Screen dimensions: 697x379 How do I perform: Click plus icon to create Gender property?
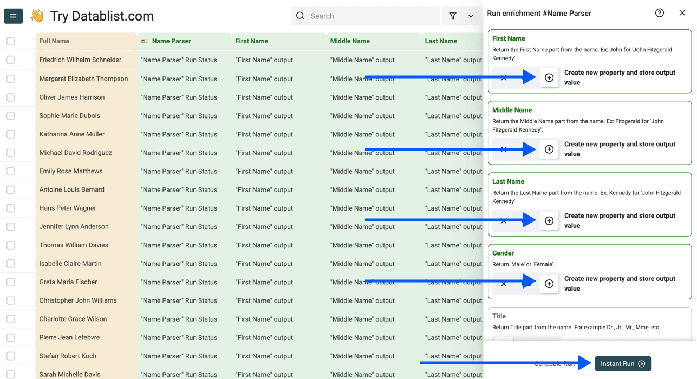(x=549, y=283)
